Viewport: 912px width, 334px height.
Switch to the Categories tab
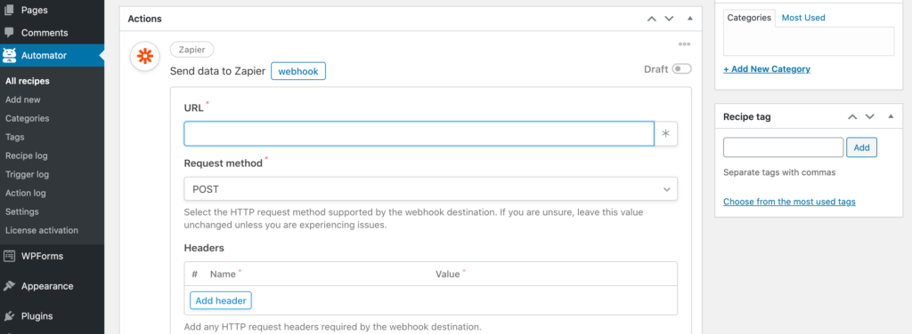749,18
